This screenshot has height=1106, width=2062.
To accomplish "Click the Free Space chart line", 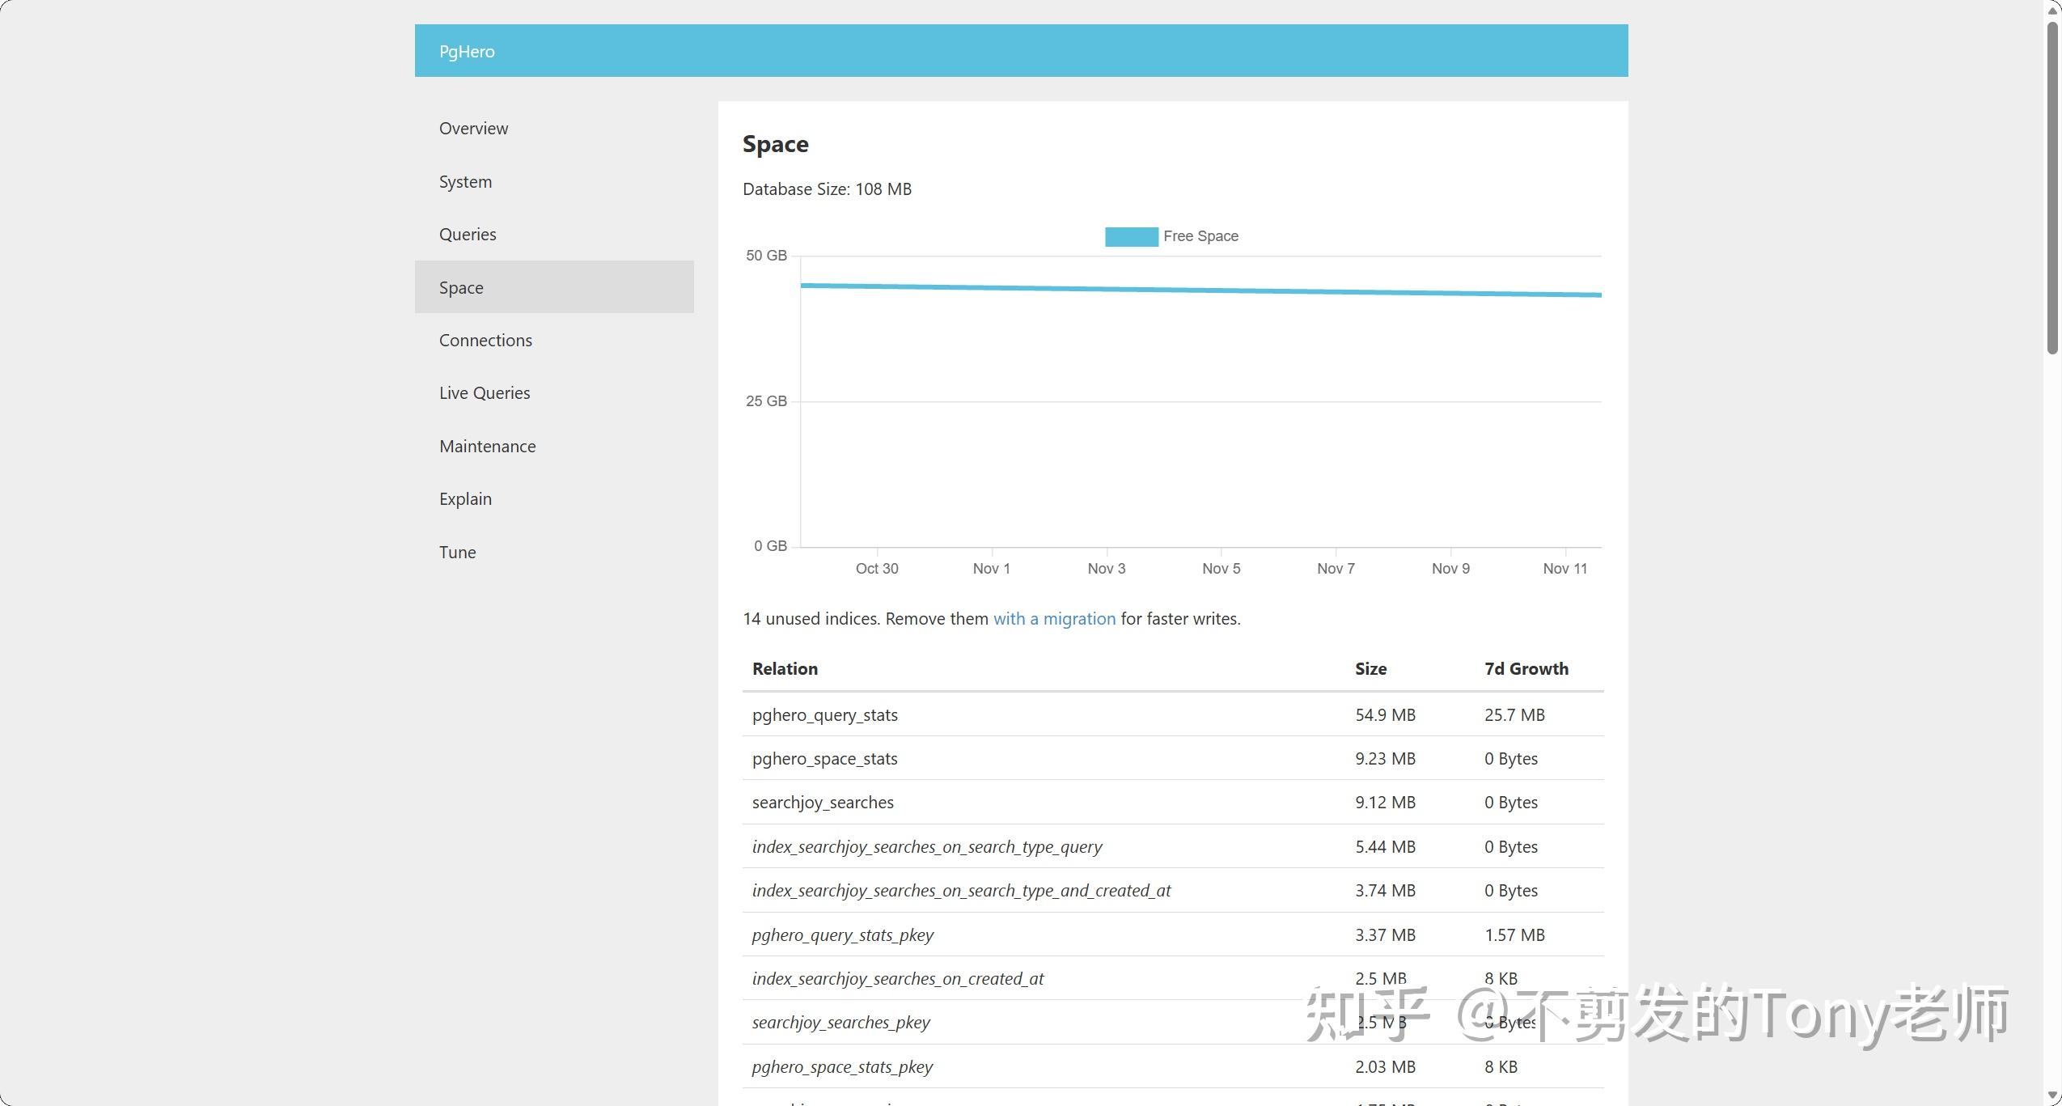I will pos(1201,290).
